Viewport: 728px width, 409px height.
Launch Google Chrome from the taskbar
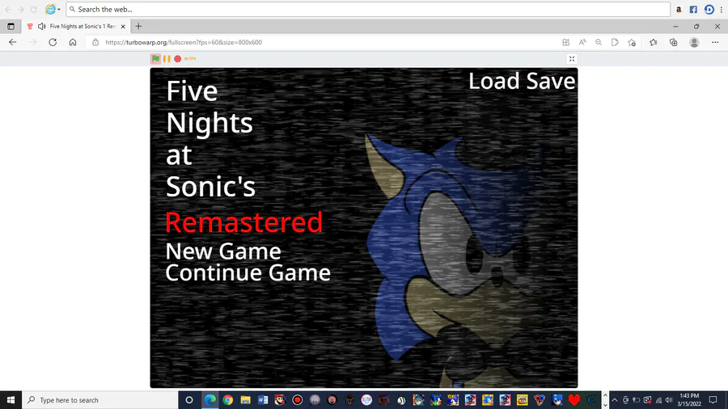coord(227,400)
